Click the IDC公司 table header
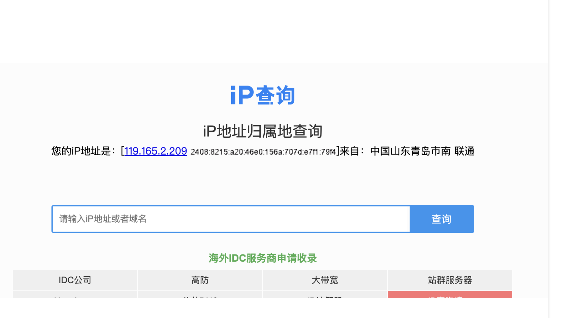563x318 pixels. (75, 280)
